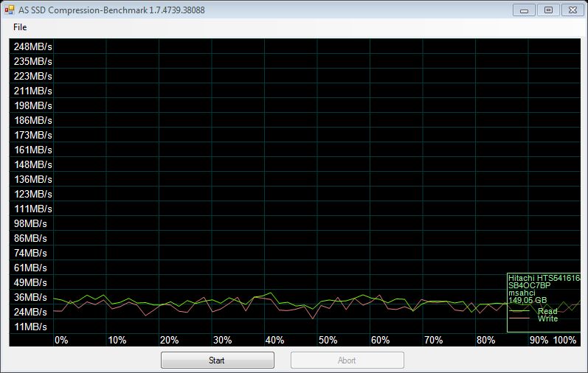This screenshot has height=373, width=588.
Task: Select the 235MB/s axis label
Action: [33, 61]
